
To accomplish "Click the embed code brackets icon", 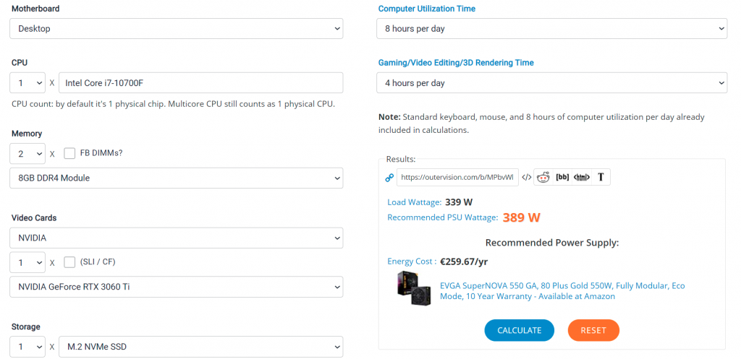I will click(x=527, y=177).
